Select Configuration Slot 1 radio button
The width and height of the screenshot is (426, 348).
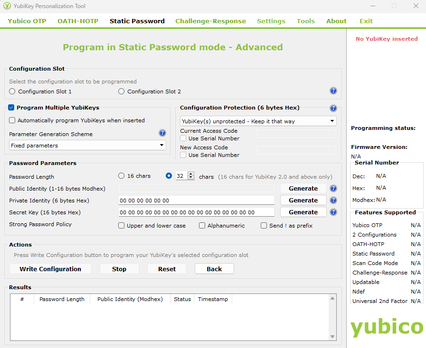coord(12,92)
